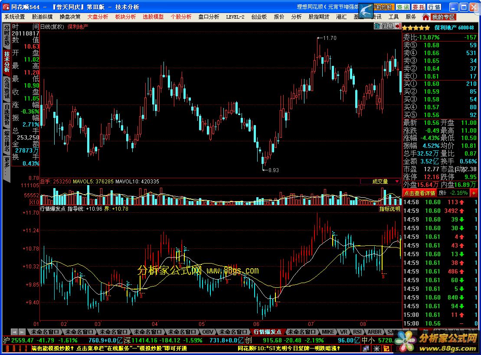Click the X10 volume scale label
This screenshot has height=355, width=481.
click(34, 202)
